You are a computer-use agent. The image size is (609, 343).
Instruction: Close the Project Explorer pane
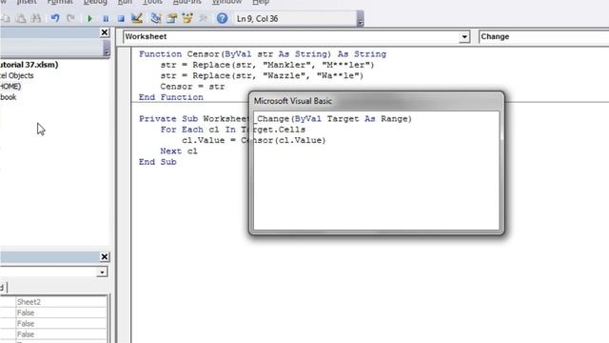coord(105,32)
